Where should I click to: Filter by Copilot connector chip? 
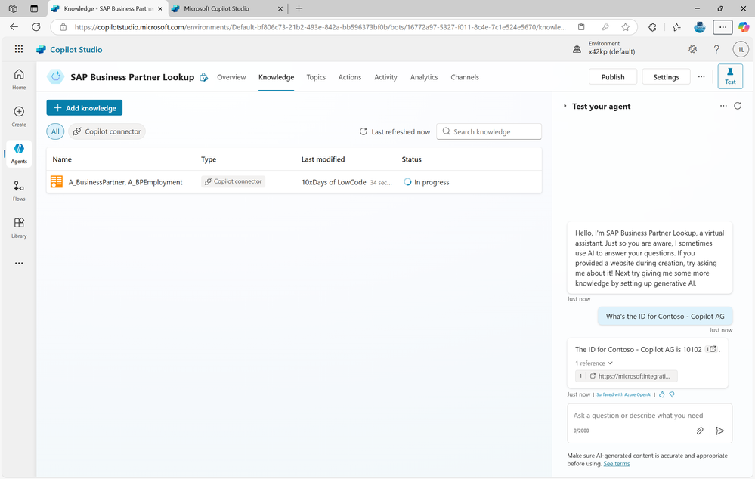click(107, 131)
